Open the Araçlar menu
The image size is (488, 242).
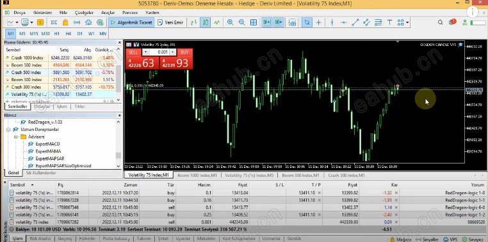click(x=108, y=13)
